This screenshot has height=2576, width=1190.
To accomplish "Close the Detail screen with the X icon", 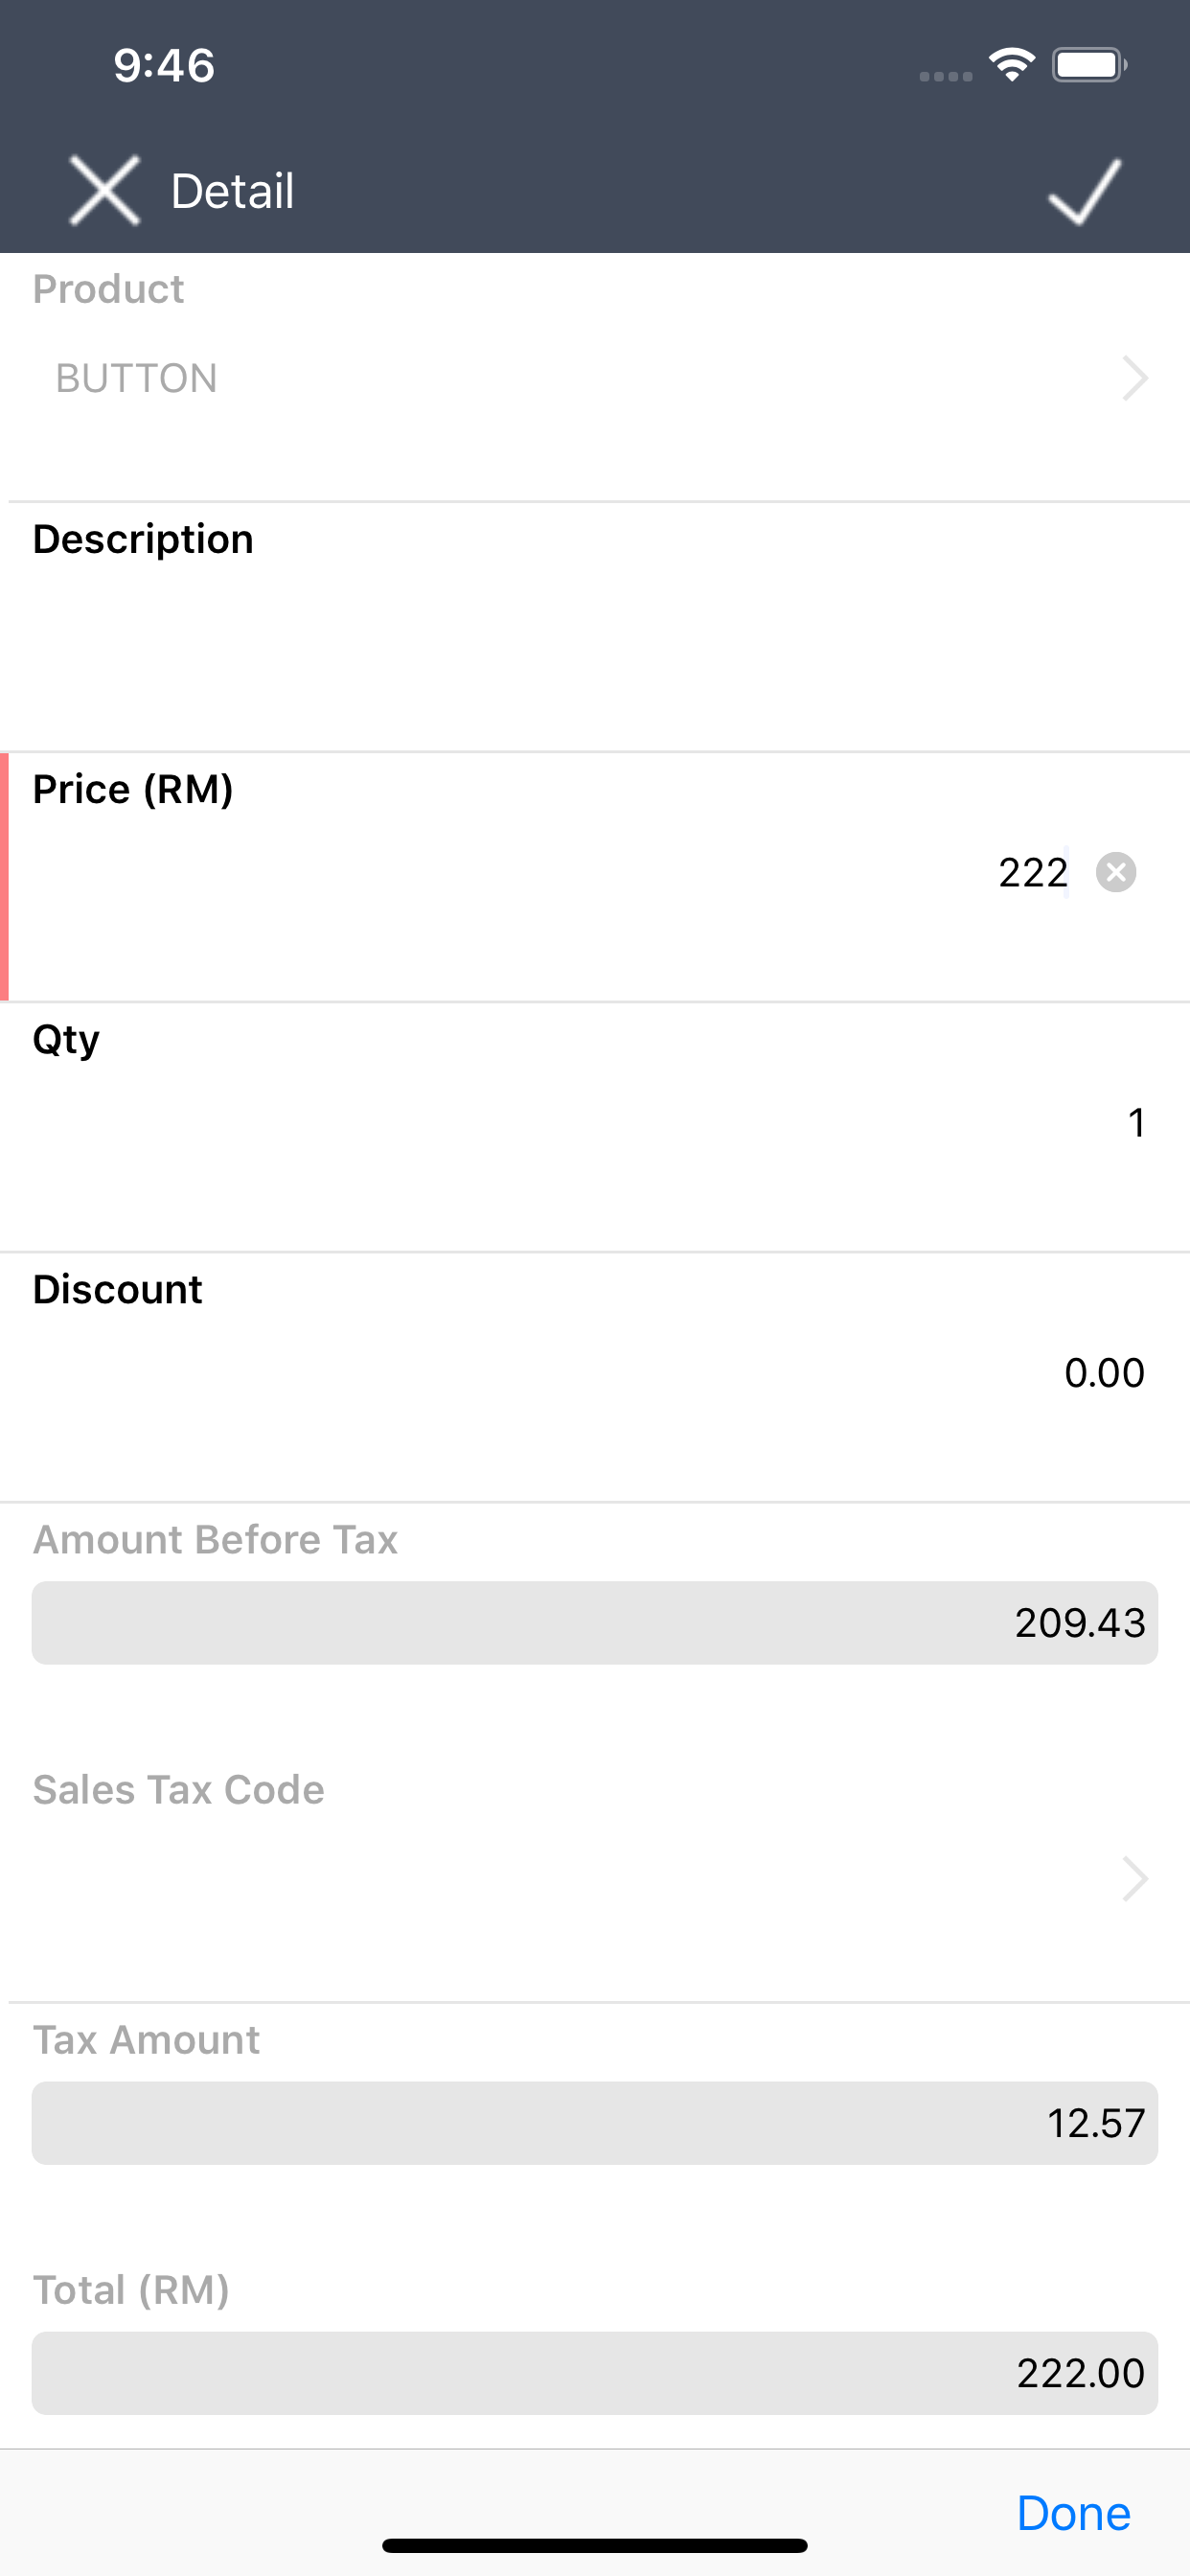I will [x=104, y=190].
